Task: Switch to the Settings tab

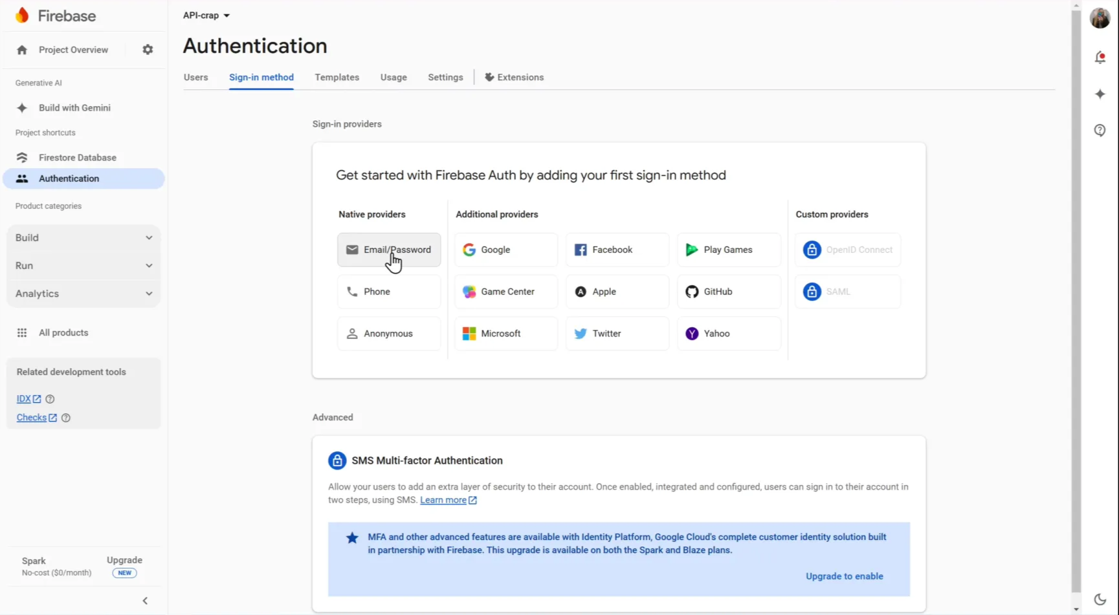Action: (x=445, y=78)
